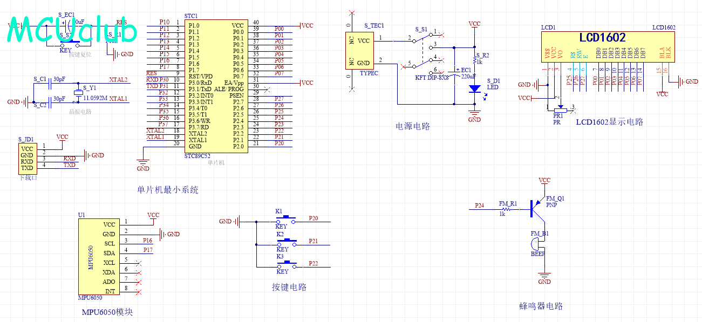The height and width of the screenshot is (322, 702).
Task: Click the MCUclub logo watermark
Action: pyautogui.click(x=73, y=32)
